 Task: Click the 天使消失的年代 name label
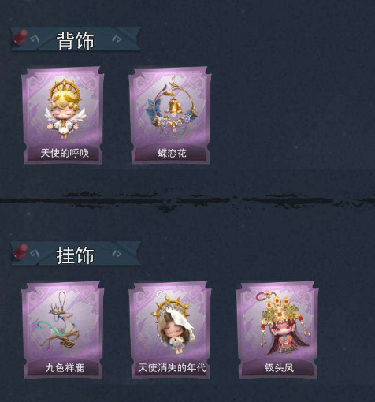(x=172, y=368)
